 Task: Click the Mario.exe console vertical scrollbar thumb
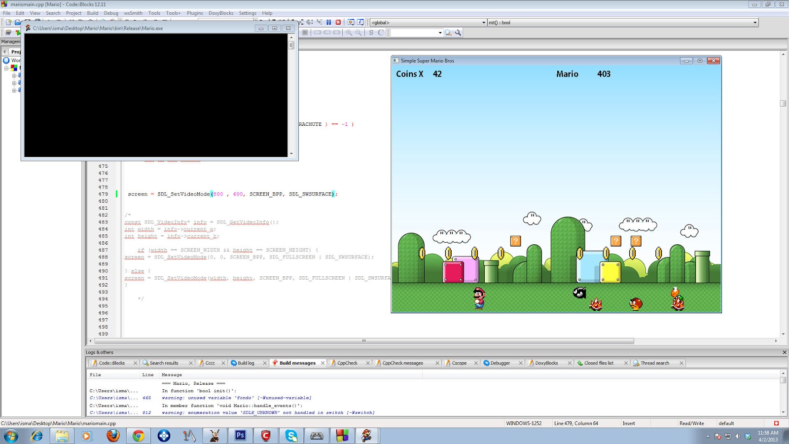click(291, 45)
